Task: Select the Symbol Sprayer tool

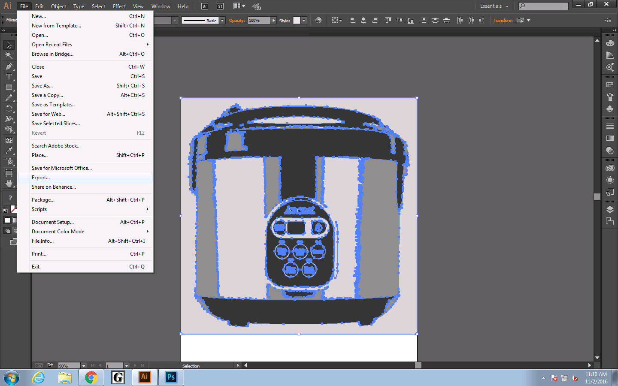Action: [x=9, y=162]
